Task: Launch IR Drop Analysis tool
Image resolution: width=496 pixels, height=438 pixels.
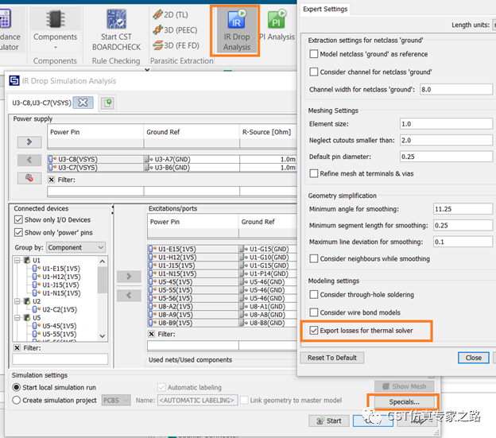Action: pyautogui.click(x=236, y=30)
